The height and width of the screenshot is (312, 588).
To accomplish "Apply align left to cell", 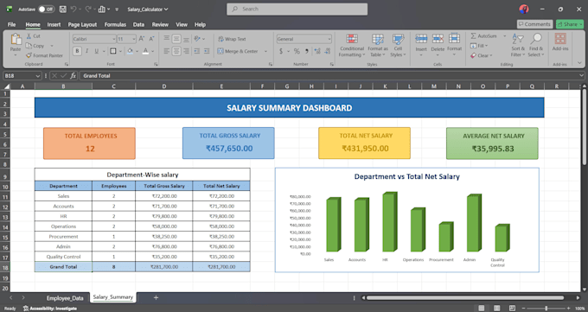I will [167, 51].
